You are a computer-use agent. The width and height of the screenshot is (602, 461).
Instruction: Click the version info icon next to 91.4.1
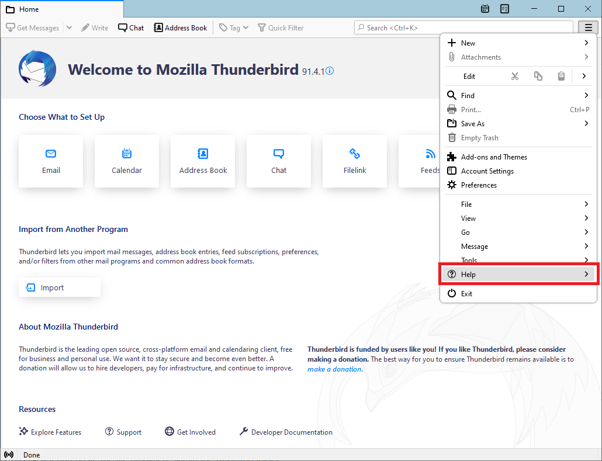(x=330, y=71)
